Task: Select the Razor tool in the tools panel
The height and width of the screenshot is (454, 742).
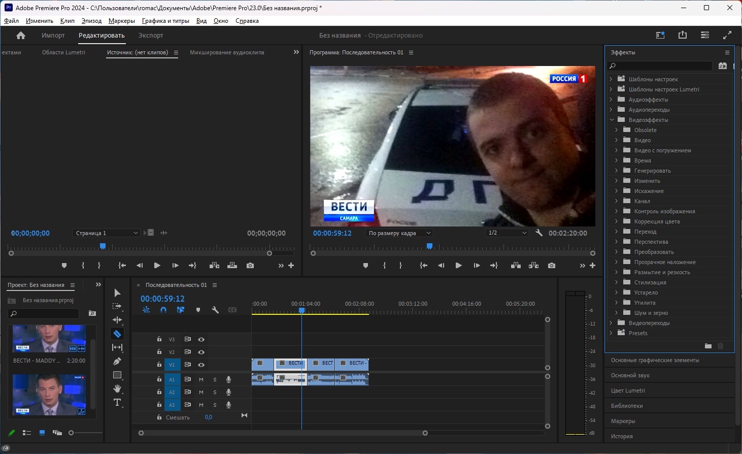Action: [x=117, y=334]
